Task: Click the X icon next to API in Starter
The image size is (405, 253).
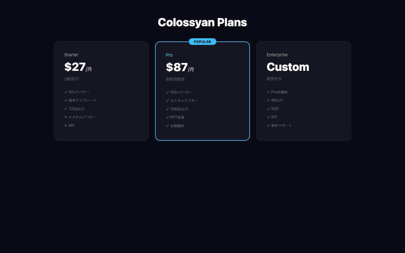Action: tap(65, 125)
